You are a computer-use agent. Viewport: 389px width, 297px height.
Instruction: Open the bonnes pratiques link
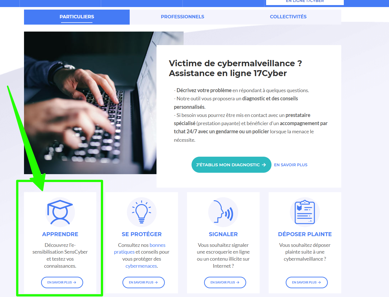[140, 249]
